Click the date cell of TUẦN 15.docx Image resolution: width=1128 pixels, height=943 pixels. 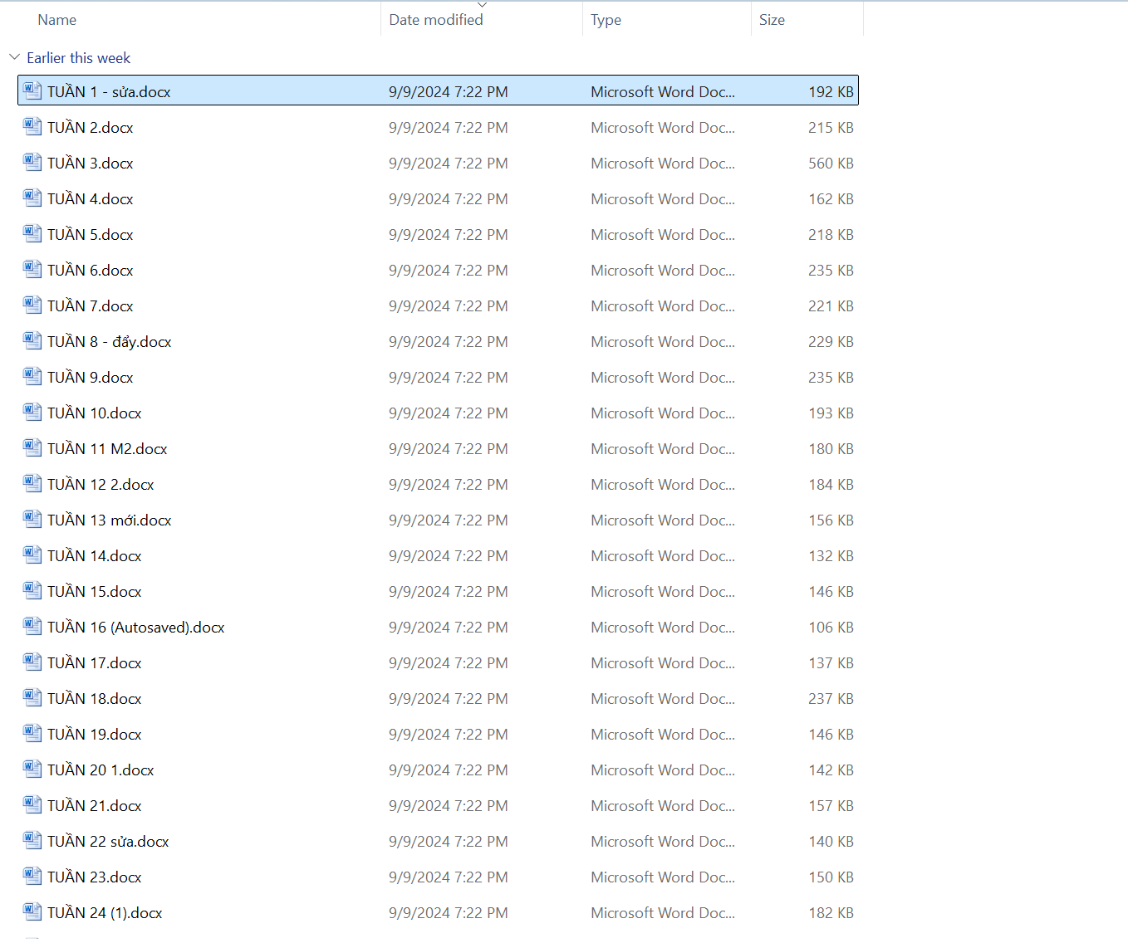pos(449,592)
